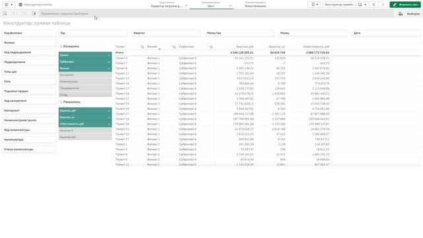The width and height of the screenshot is (423, 238).
Task: Deselect Выручка, руб in Показатель list
Action: coord(85,110)
